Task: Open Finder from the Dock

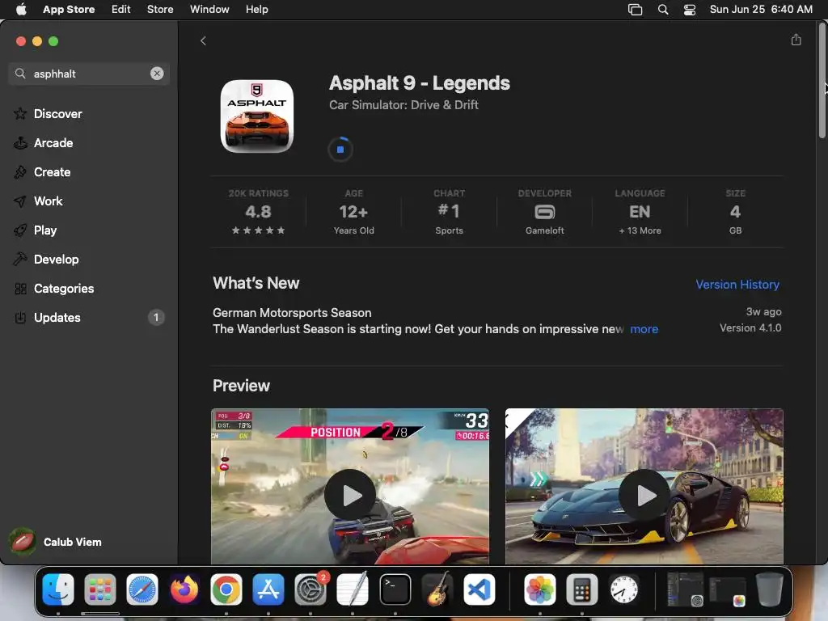Action: 57,589
